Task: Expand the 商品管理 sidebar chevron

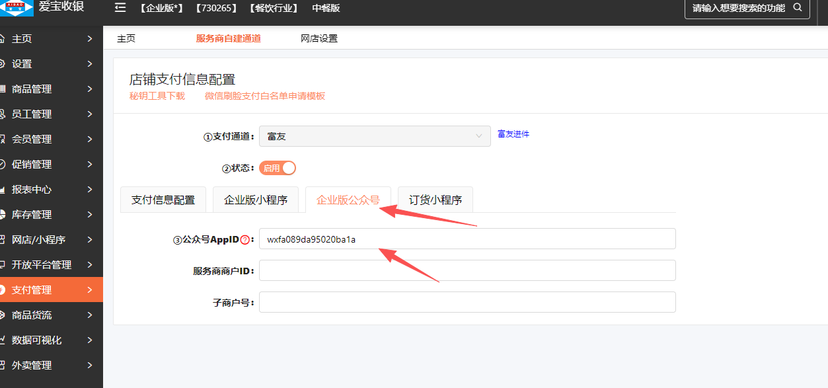Action: coord(90,89)
